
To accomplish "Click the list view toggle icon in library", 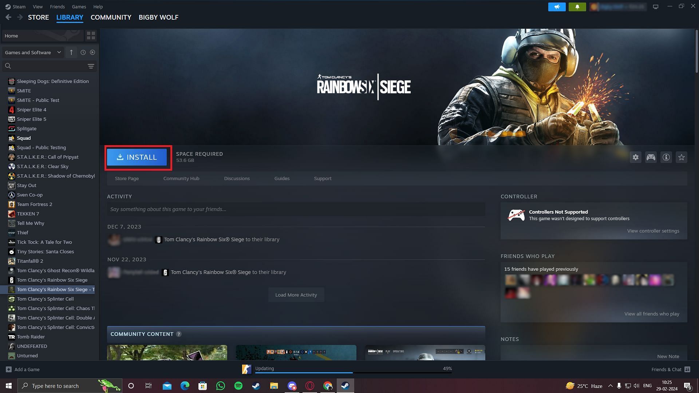I will point(91,35).
